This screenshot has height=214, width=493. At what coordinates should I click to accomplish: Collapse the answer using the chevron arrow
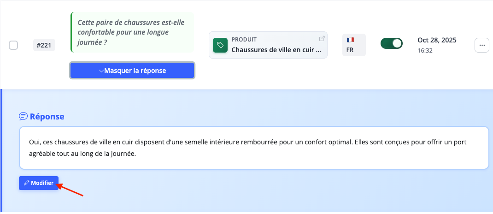click(x=101, y=71)
